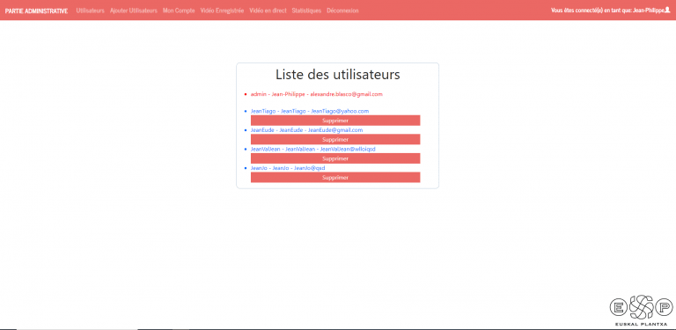Select the JeanTiago@yahoo.com user entry
Screen dimensions: 676x330
tap(310, 111)
